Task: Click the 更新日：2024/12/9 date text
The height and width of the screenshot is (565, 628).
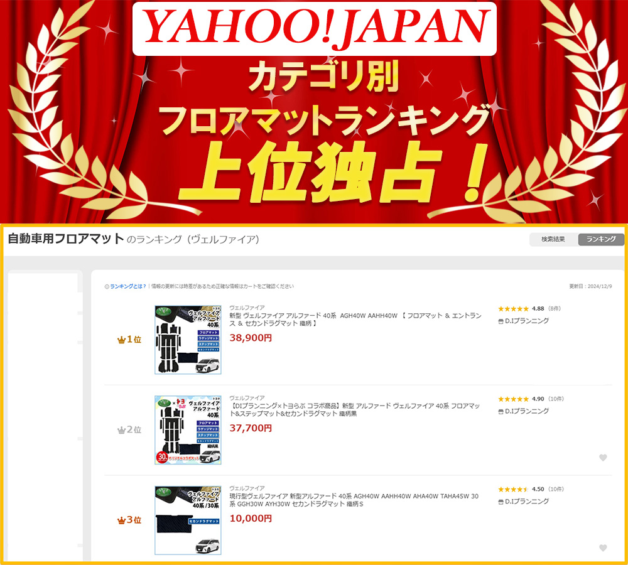Action: coord(590,287)
